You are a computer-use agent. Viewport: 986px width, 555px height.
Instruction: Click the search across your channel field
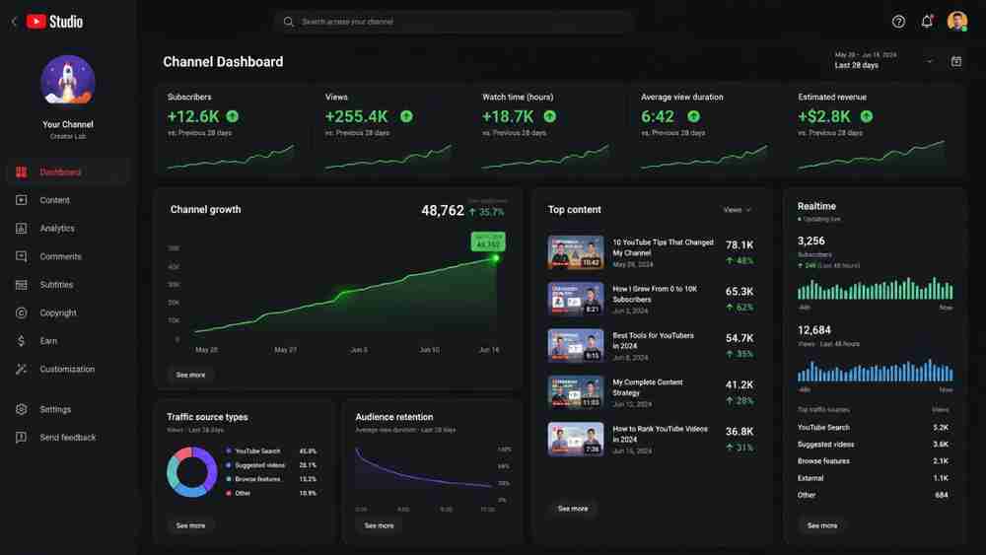click(454, 22)
